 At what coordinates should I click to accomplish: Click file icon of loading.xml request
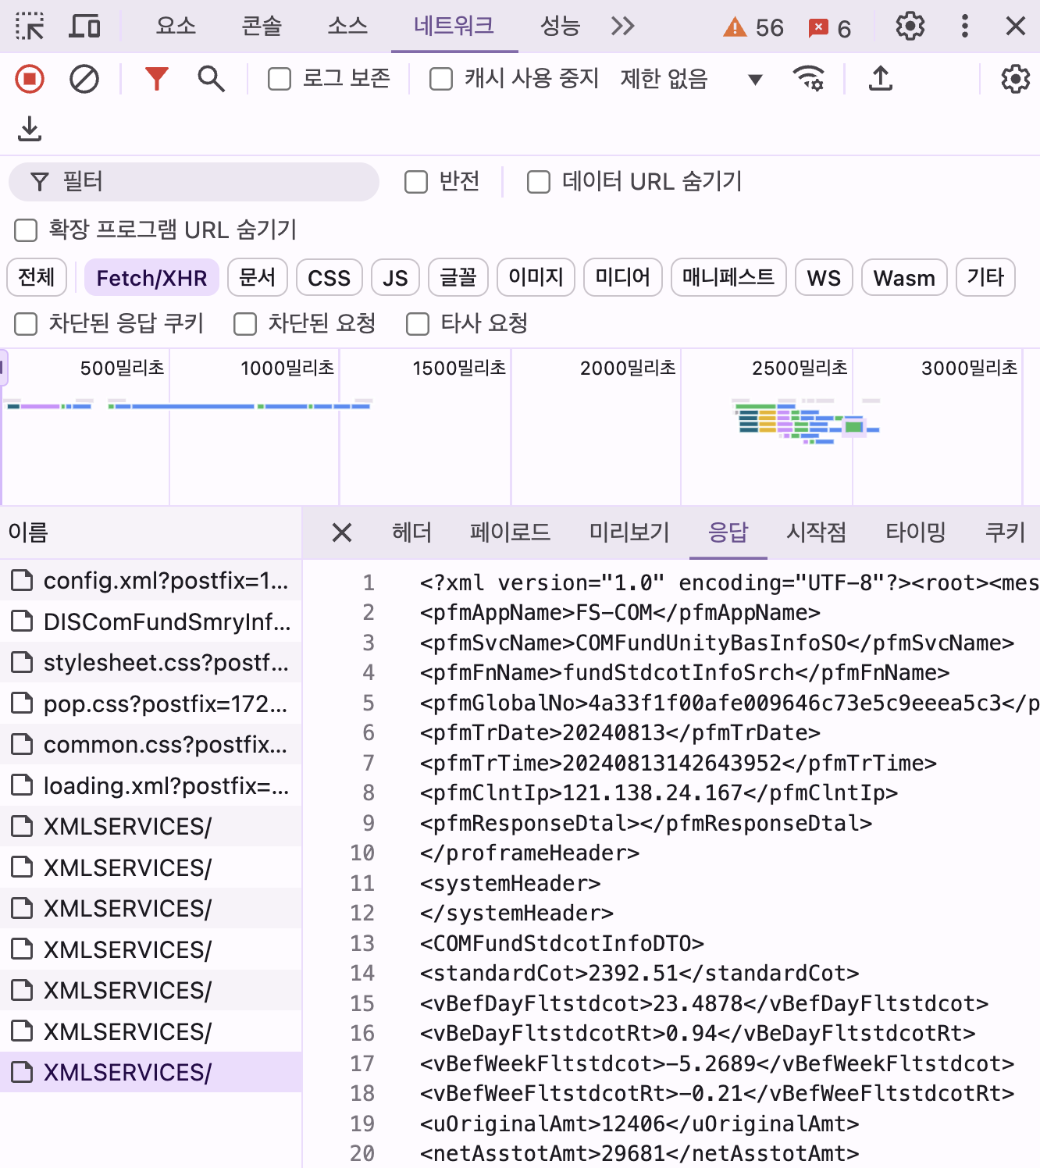tap(22, 785)
